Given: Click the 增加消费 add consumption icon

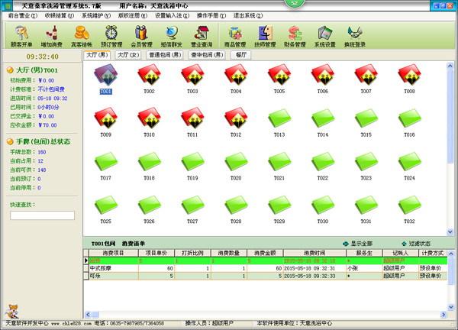Looking at the screenshot, I should coord(51,34).
